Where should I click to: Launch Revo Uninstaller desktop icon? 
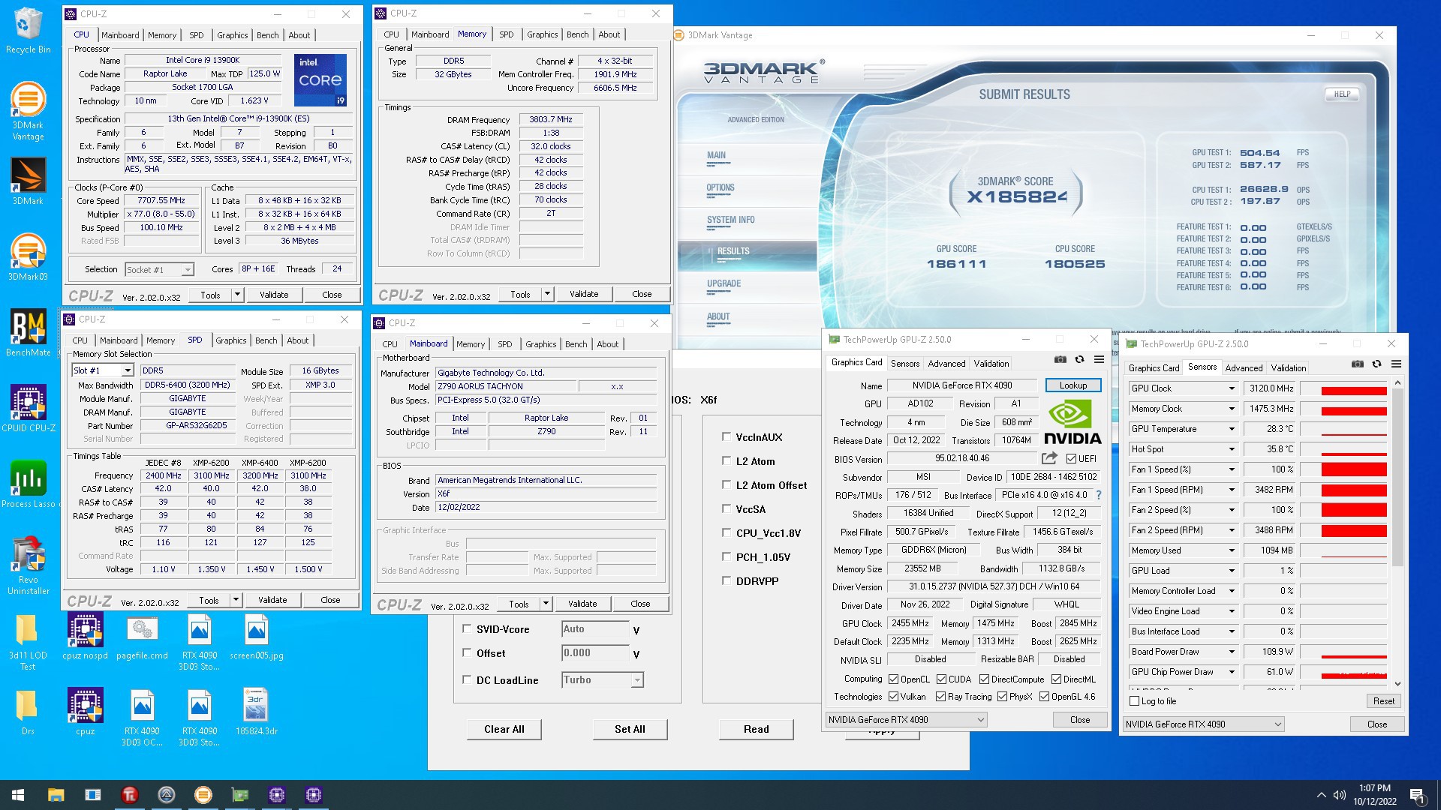(28, 565)
